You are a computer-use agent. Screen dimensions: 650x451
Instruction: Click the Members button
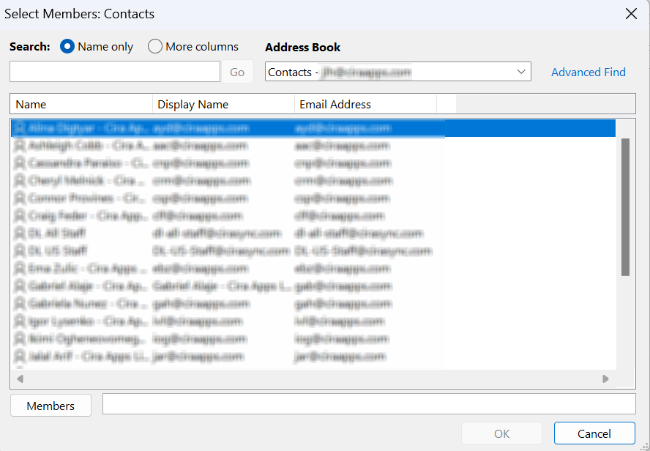pos(51,405)
